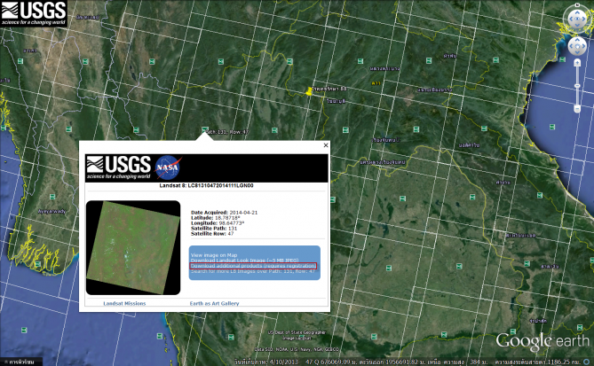Pan south with the Move joystick down arrow
Image resolution: width=594 pixels, height=366 pixels.
click(577, 53)
